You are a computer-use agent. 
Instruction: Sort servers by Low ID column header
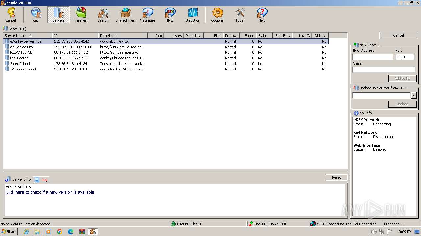coord(302,35)
